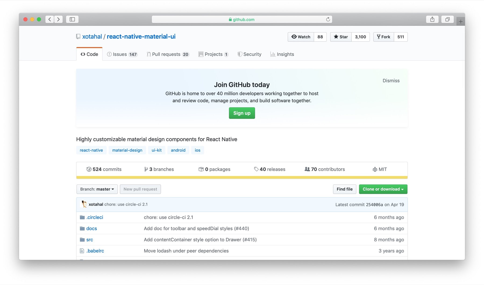Toggle the Safari sidebar icon
The height and width of the screenshot is (285, 484).
pyautogui.click(x=72, y=19)
